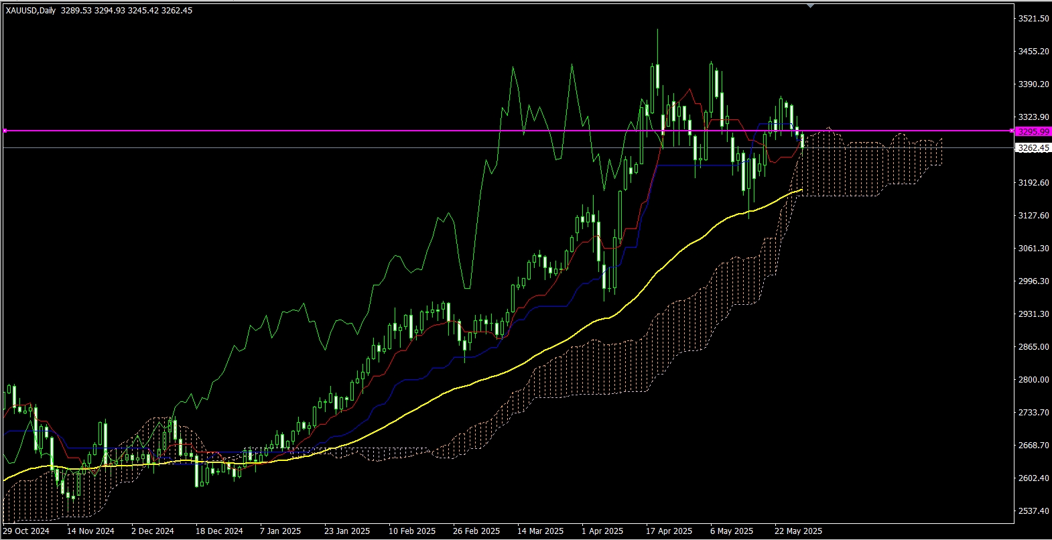1052x540 pixels.
Task: Click the 10 Feb 2025 date label
Action: 412,531
